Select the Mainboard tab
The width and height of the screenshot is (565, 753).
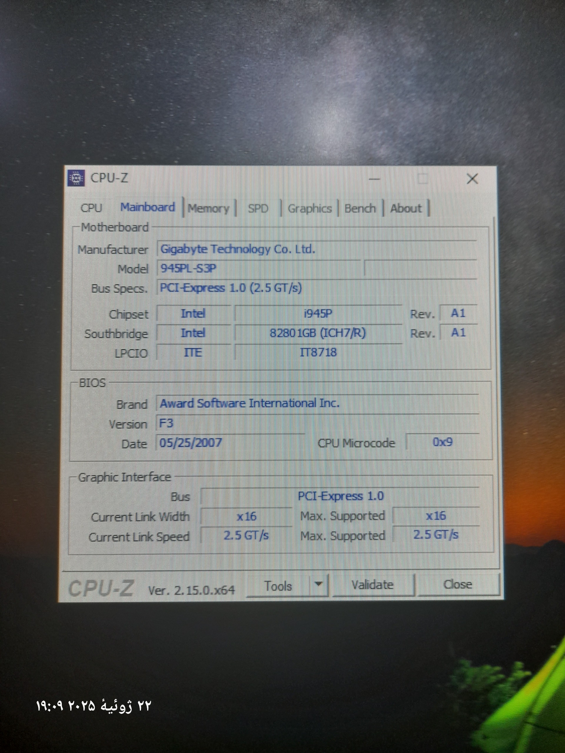[148, 207]
